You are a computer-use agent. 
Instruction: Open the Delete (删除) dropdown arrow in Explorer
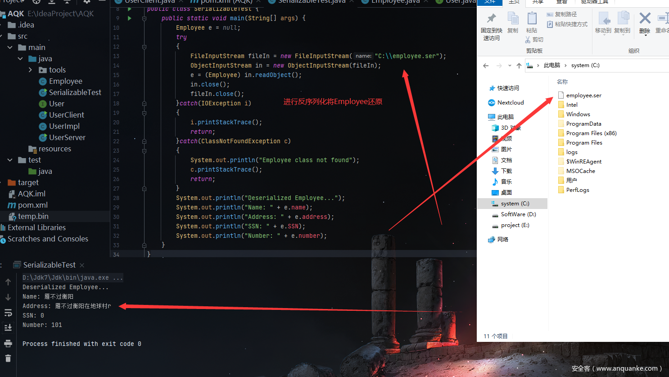point(645,35)
